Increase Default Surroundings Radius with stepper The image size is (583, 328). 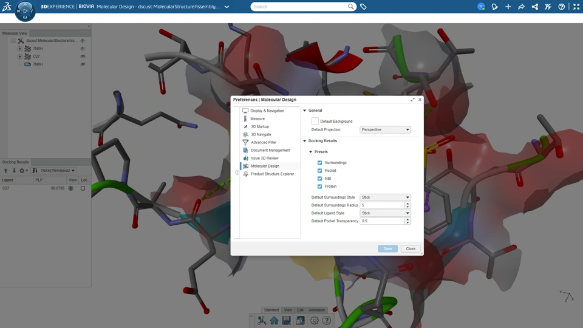(x=407, y=204)
